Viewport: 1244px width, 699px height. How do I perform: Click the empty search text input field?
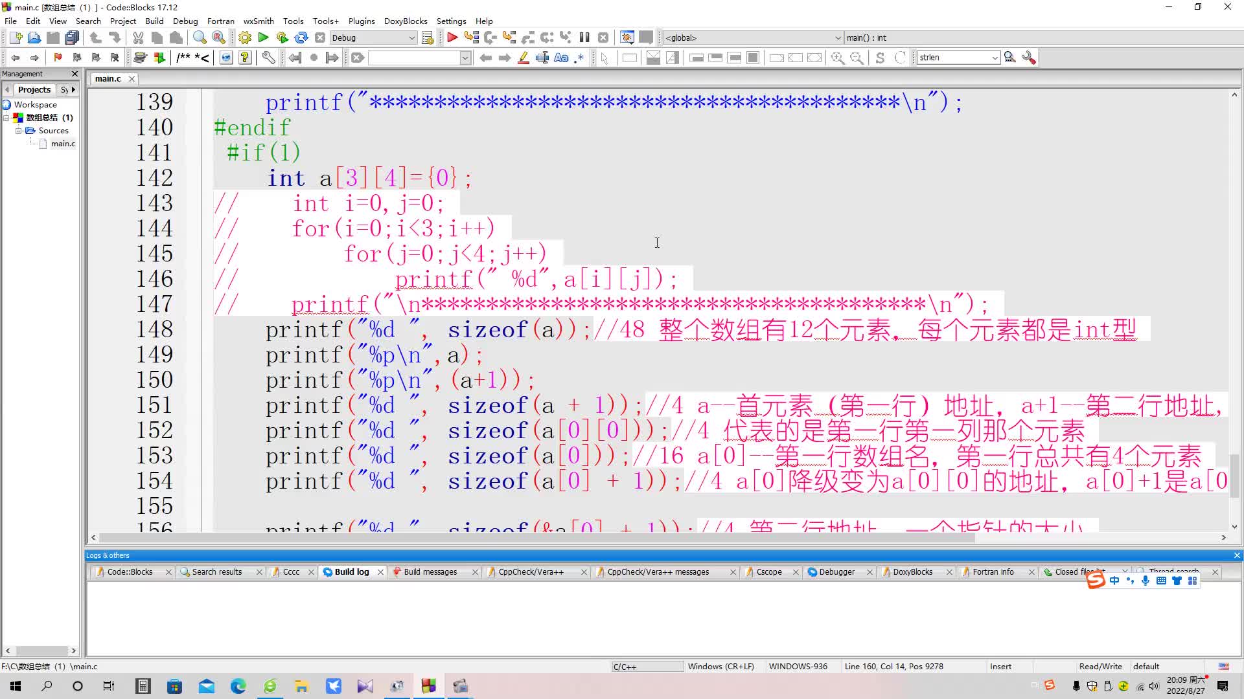[x=414, y=58]
